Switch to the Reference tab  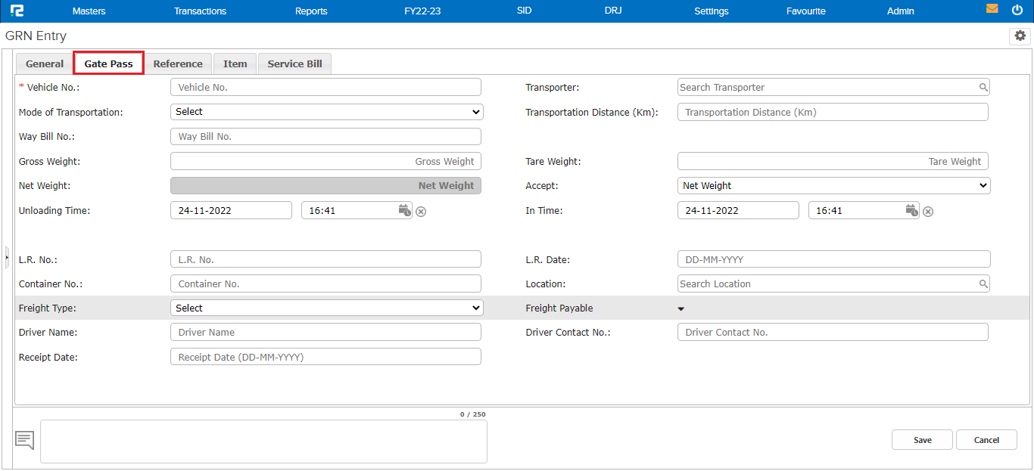tap(178, 64)
